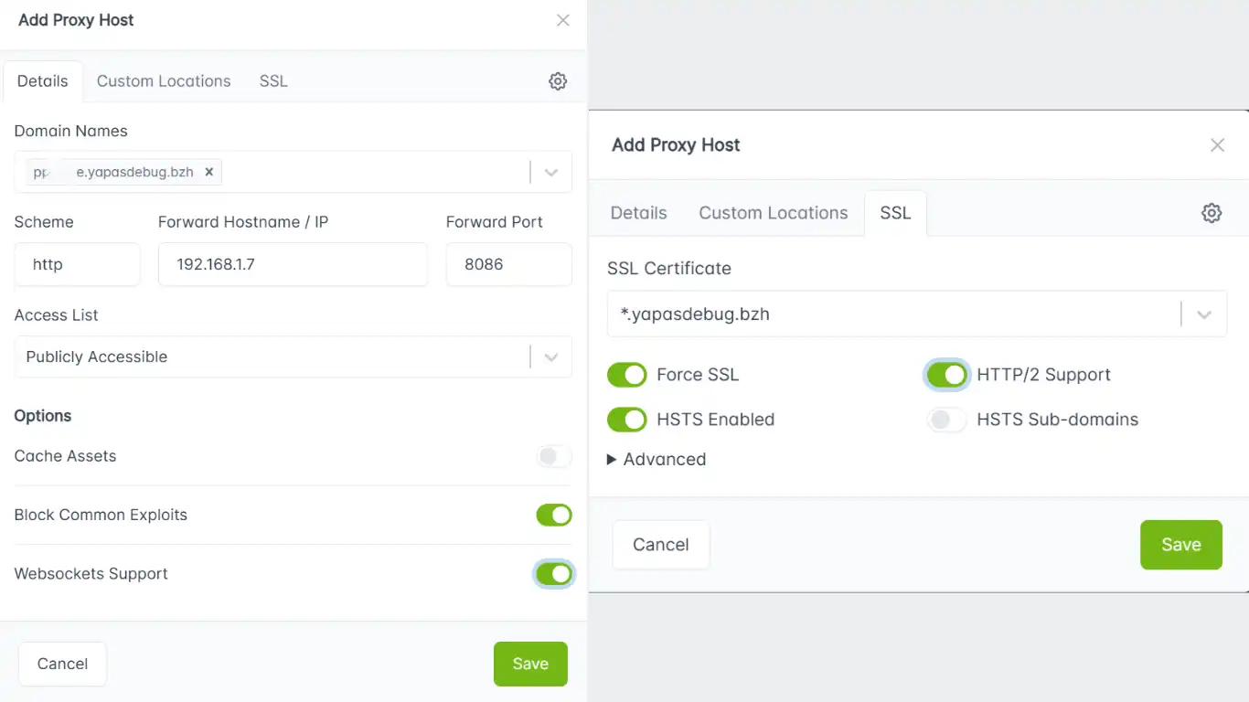This screenshot has height=702, width=1249.
Task: Disable Block Common Exploits switch
Action: (x=554, y=515)
